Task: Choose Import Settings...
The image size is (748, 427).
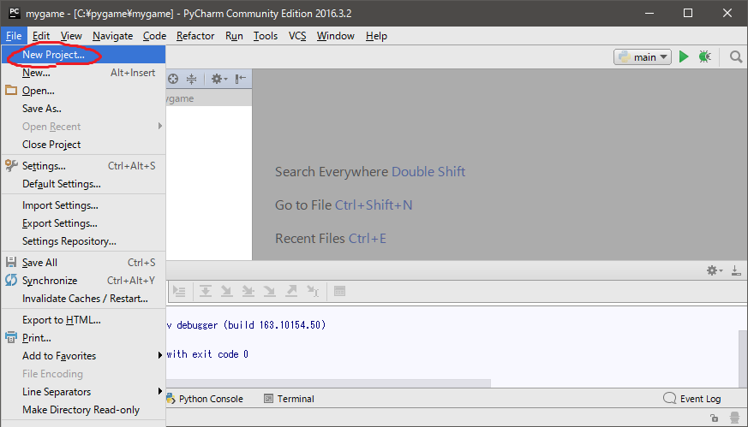Action: [x=83, y=205]
